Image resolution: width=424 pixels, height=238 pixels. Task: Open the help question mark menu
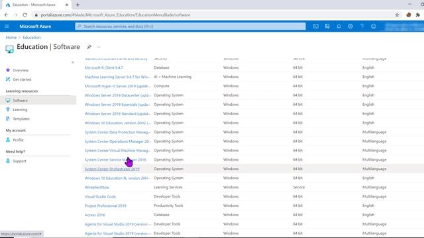[362, 26]
